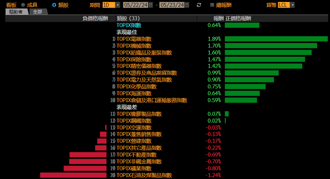Select TOPIX倉儲及港口運輸服務指數 row
Viewport: 330px width, 179px height.
[x=152, y=100]
